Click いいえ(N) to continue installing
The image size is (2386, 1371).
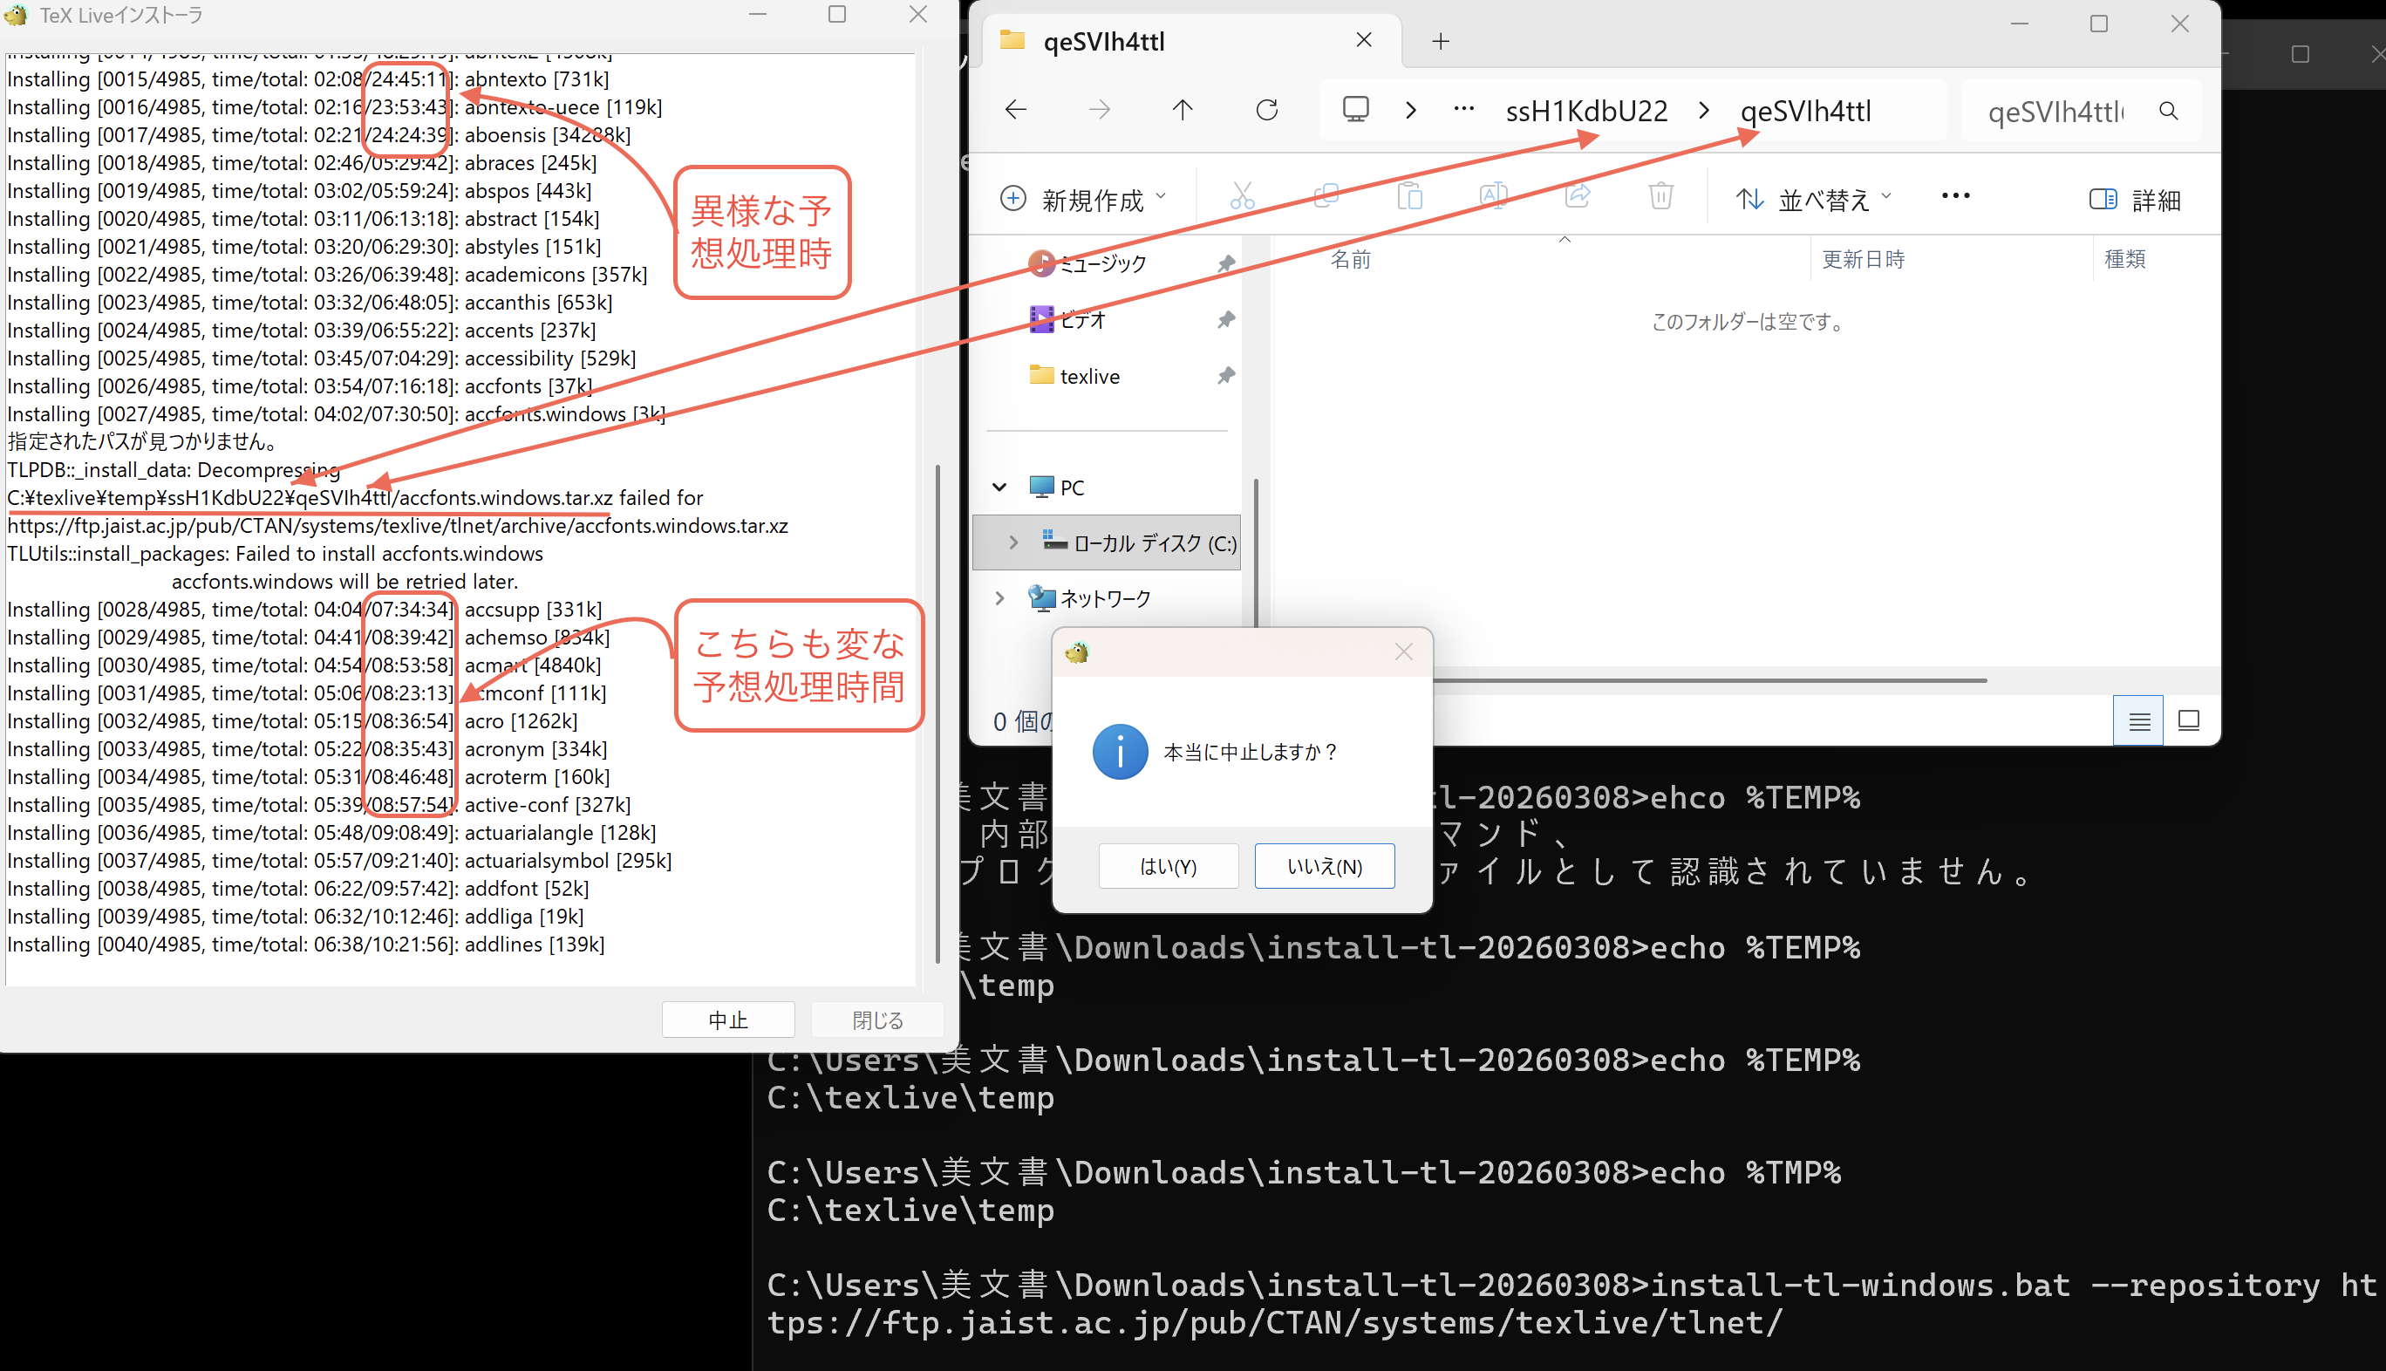point(1324,866)
